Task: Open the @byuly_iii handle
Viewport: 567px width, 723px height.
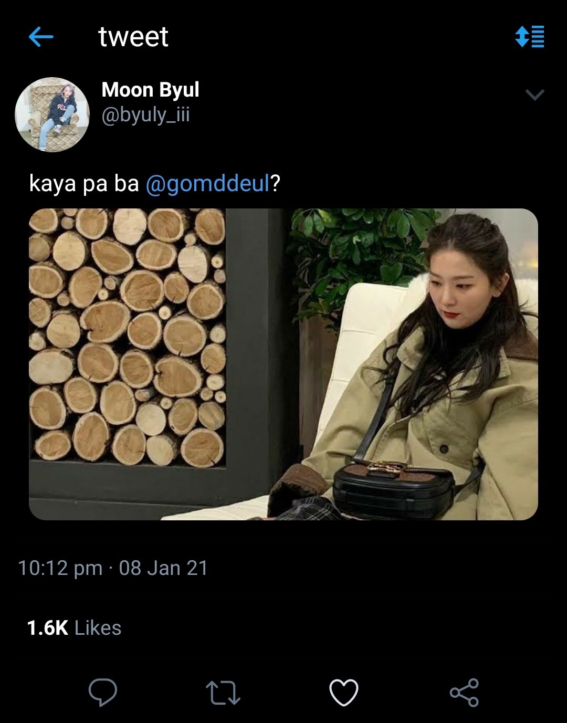Action: [x=145, y=115]
